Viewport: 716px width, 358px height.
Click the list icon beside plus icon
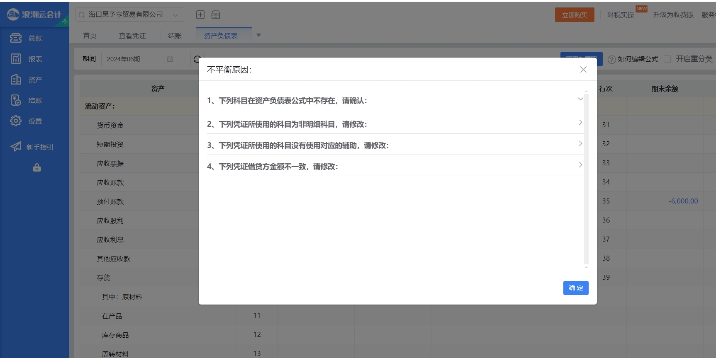pos(216,15)
